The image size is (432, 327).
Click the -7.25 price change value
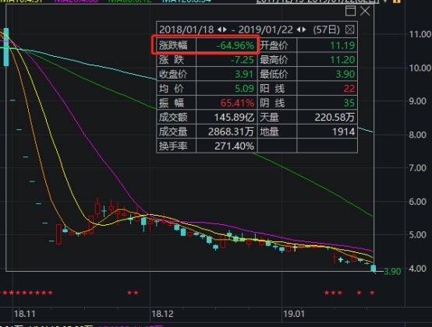242,60
